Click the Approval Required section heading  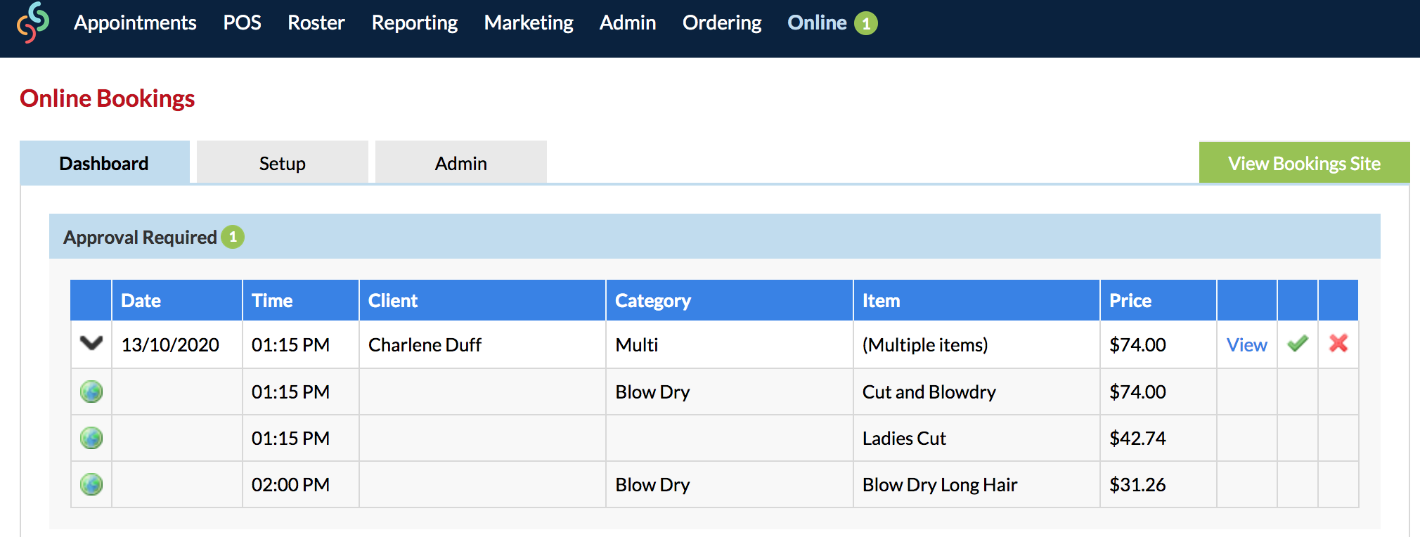point(140,237)
